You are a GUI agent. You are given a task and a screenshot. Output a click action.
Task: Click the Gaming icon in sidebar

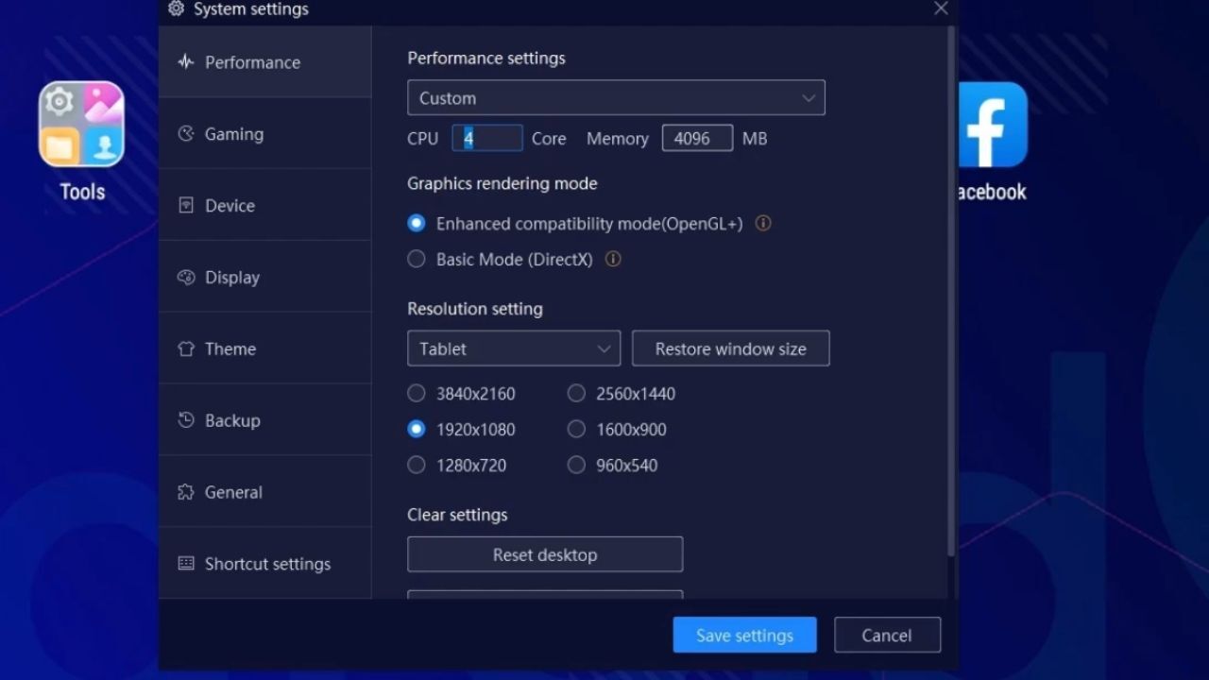[186, 134]
